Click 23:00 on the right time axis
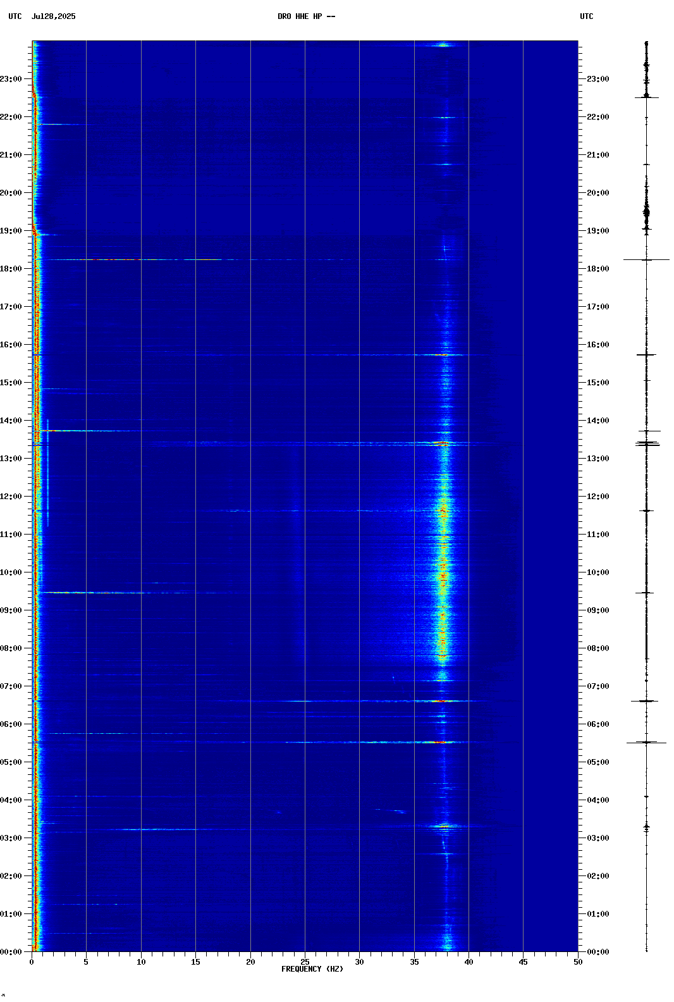674x1002 pixels. [x=598, y=79]
